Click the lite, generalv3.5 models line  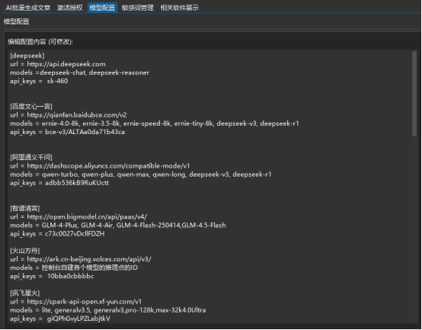pos(108,310)
